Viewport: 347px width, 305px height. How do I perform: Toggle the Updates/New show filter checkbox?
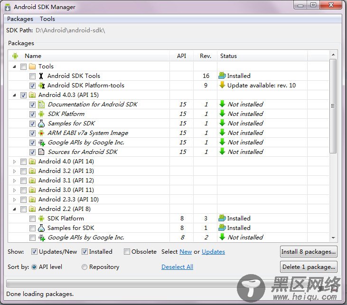[34, 252]
